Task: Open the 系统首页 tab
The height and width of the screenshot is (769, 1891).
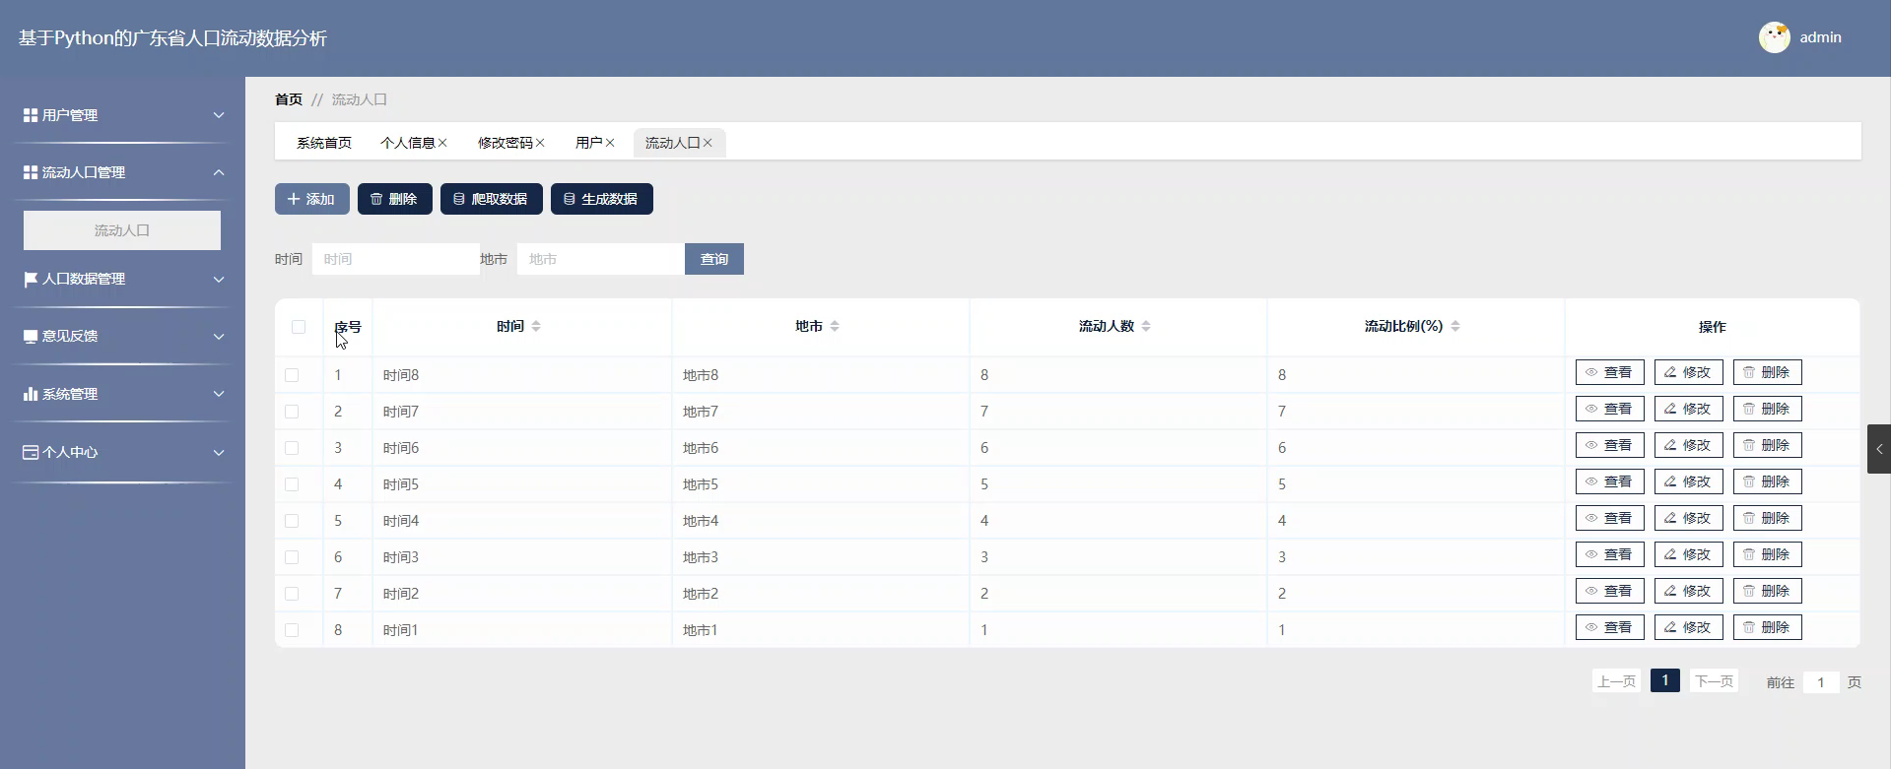Action: (324, 143)
